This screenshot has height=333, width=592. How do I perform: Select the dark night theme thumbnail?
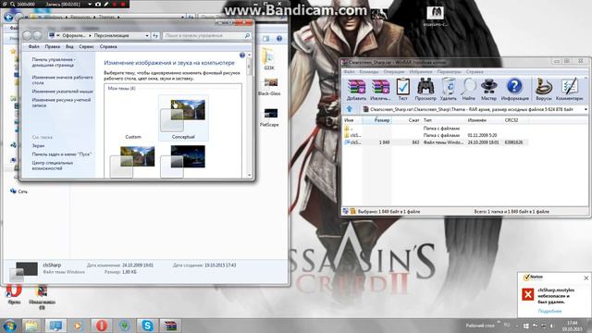(183, 161)
